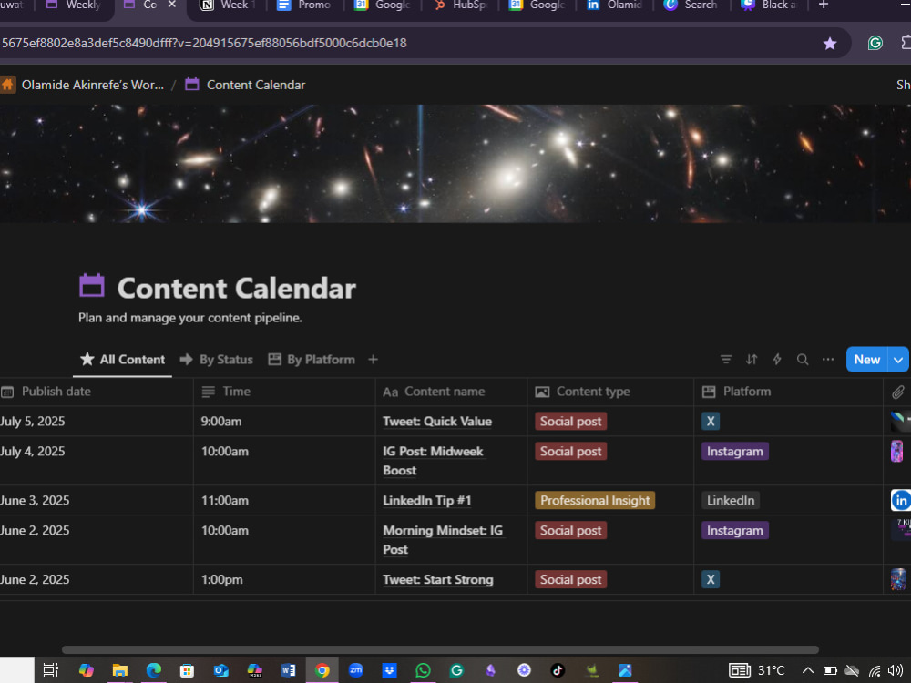Open IG Post Midweek Boost attachment thumbnail
Viewport: 911px width, 683px height.
pos(897,452)
